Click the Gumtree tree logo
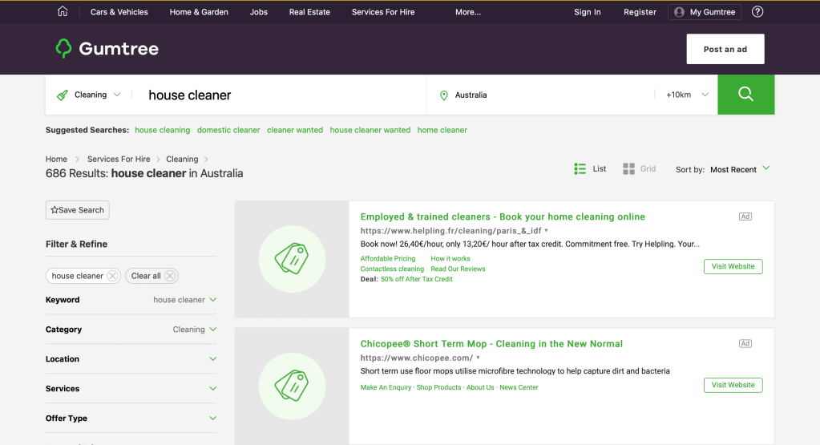 (x=64, y=49)
